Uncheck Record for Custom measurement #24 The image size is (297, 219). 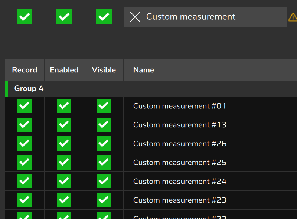(25, 181)
